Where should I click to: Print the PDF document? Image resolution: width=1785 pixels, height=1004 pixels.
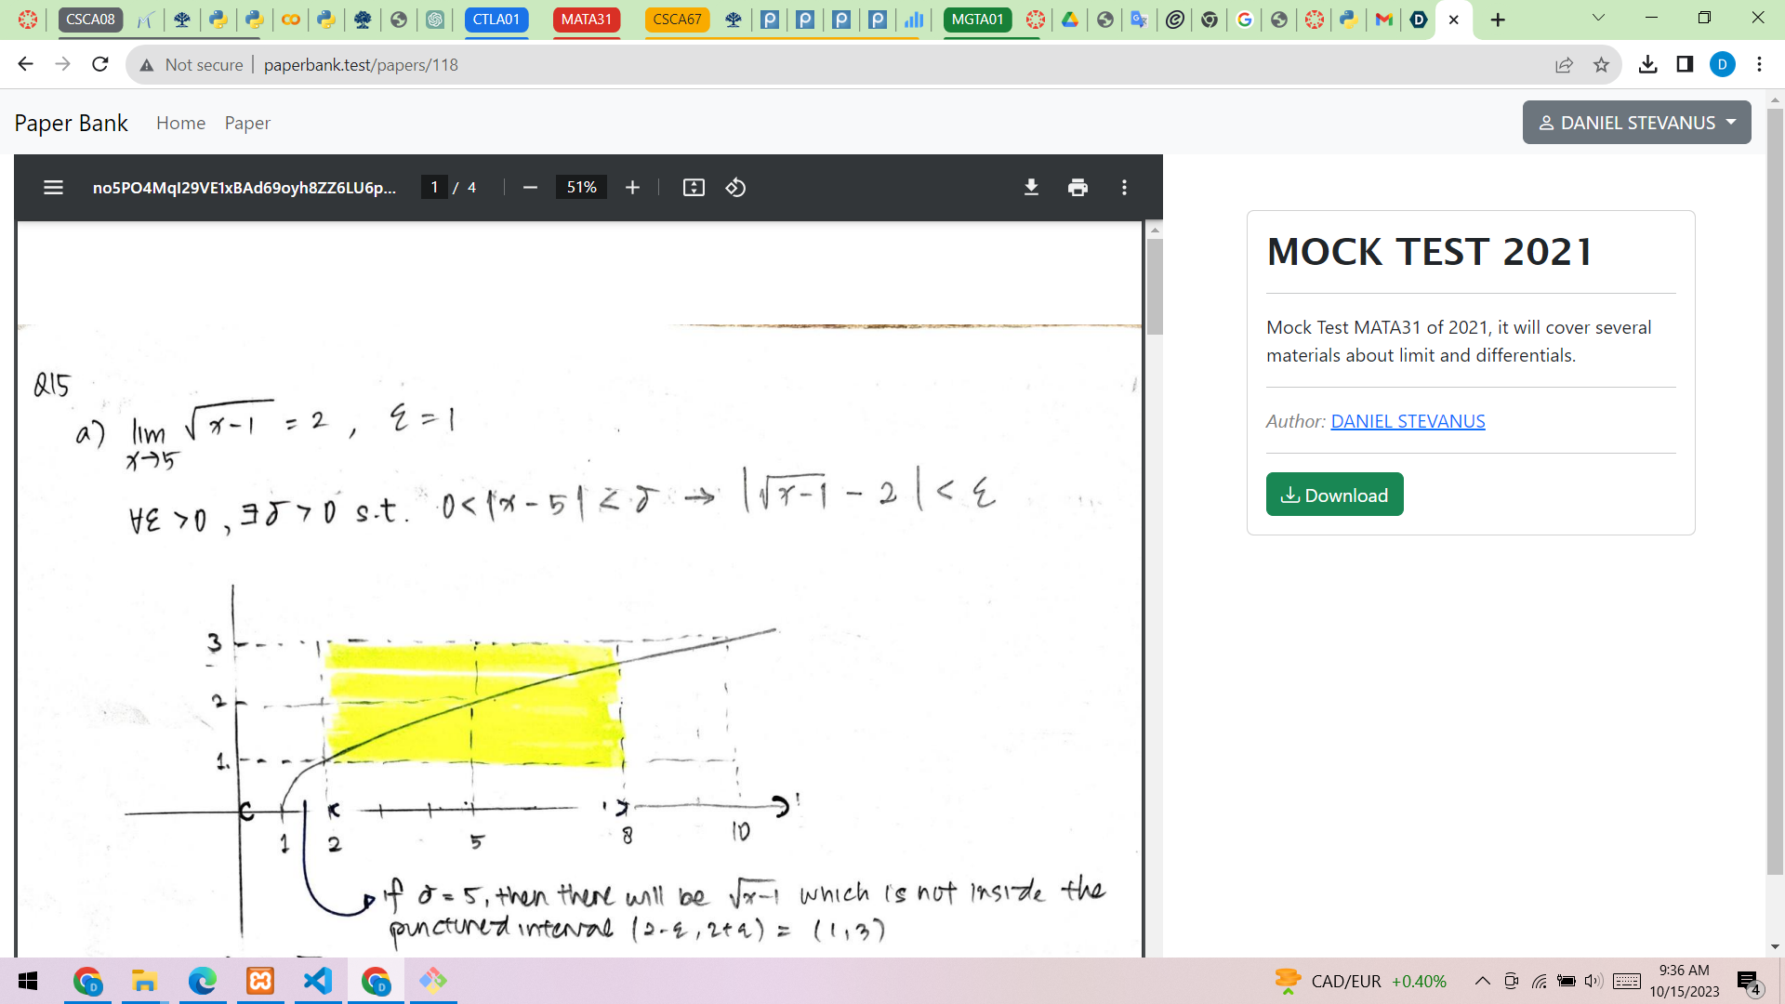(x=1078, y=188)
